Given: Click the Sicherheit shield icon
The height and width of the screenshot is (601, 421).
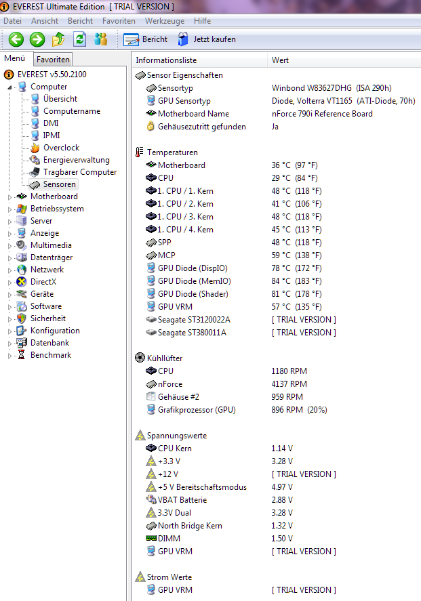Looking at the screenshot, I should pyautogui.click(x=22, y=318).
